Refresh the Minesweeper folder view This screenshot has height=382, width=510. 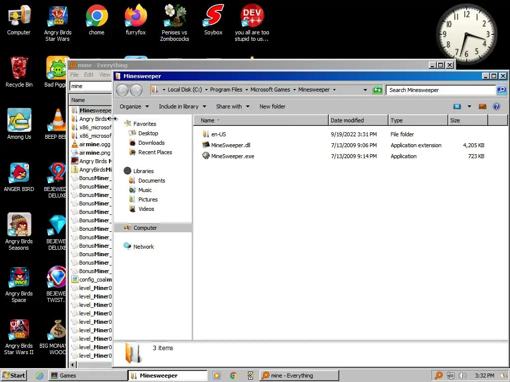[378, 90]
